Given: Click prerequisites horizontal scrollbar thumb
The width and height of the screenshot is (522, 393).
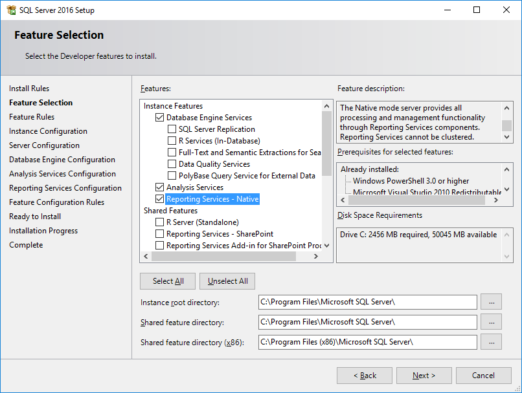Looking at the screenshot, I should point(417,200).
